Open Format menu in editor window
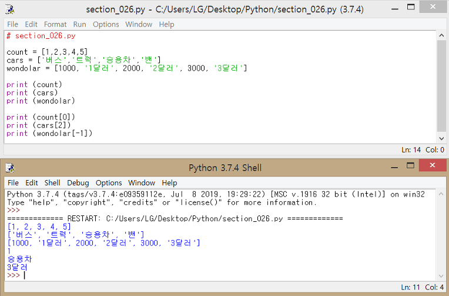The image size is (449, 296). pos(55,24)
